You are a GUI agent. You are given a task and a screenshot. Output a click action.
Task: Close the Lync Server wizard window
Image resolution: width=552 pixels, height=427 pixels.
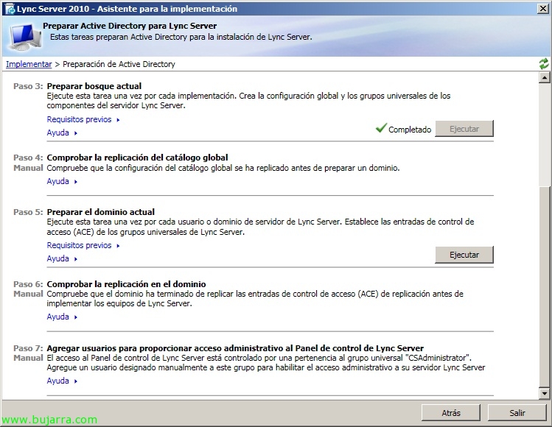[543, 9]
